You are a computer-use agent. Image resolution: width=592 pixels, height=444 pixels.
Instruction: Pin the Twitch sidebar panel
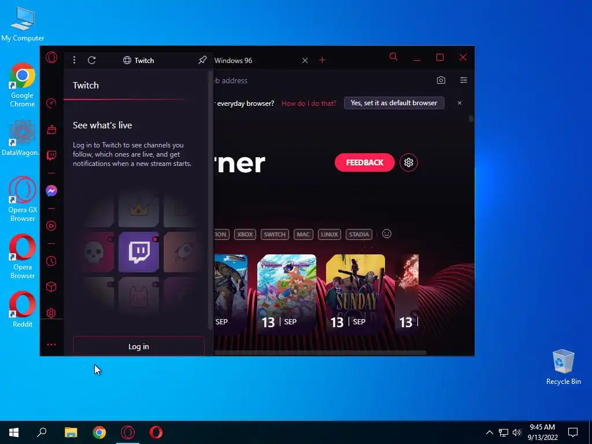point(202,60)
